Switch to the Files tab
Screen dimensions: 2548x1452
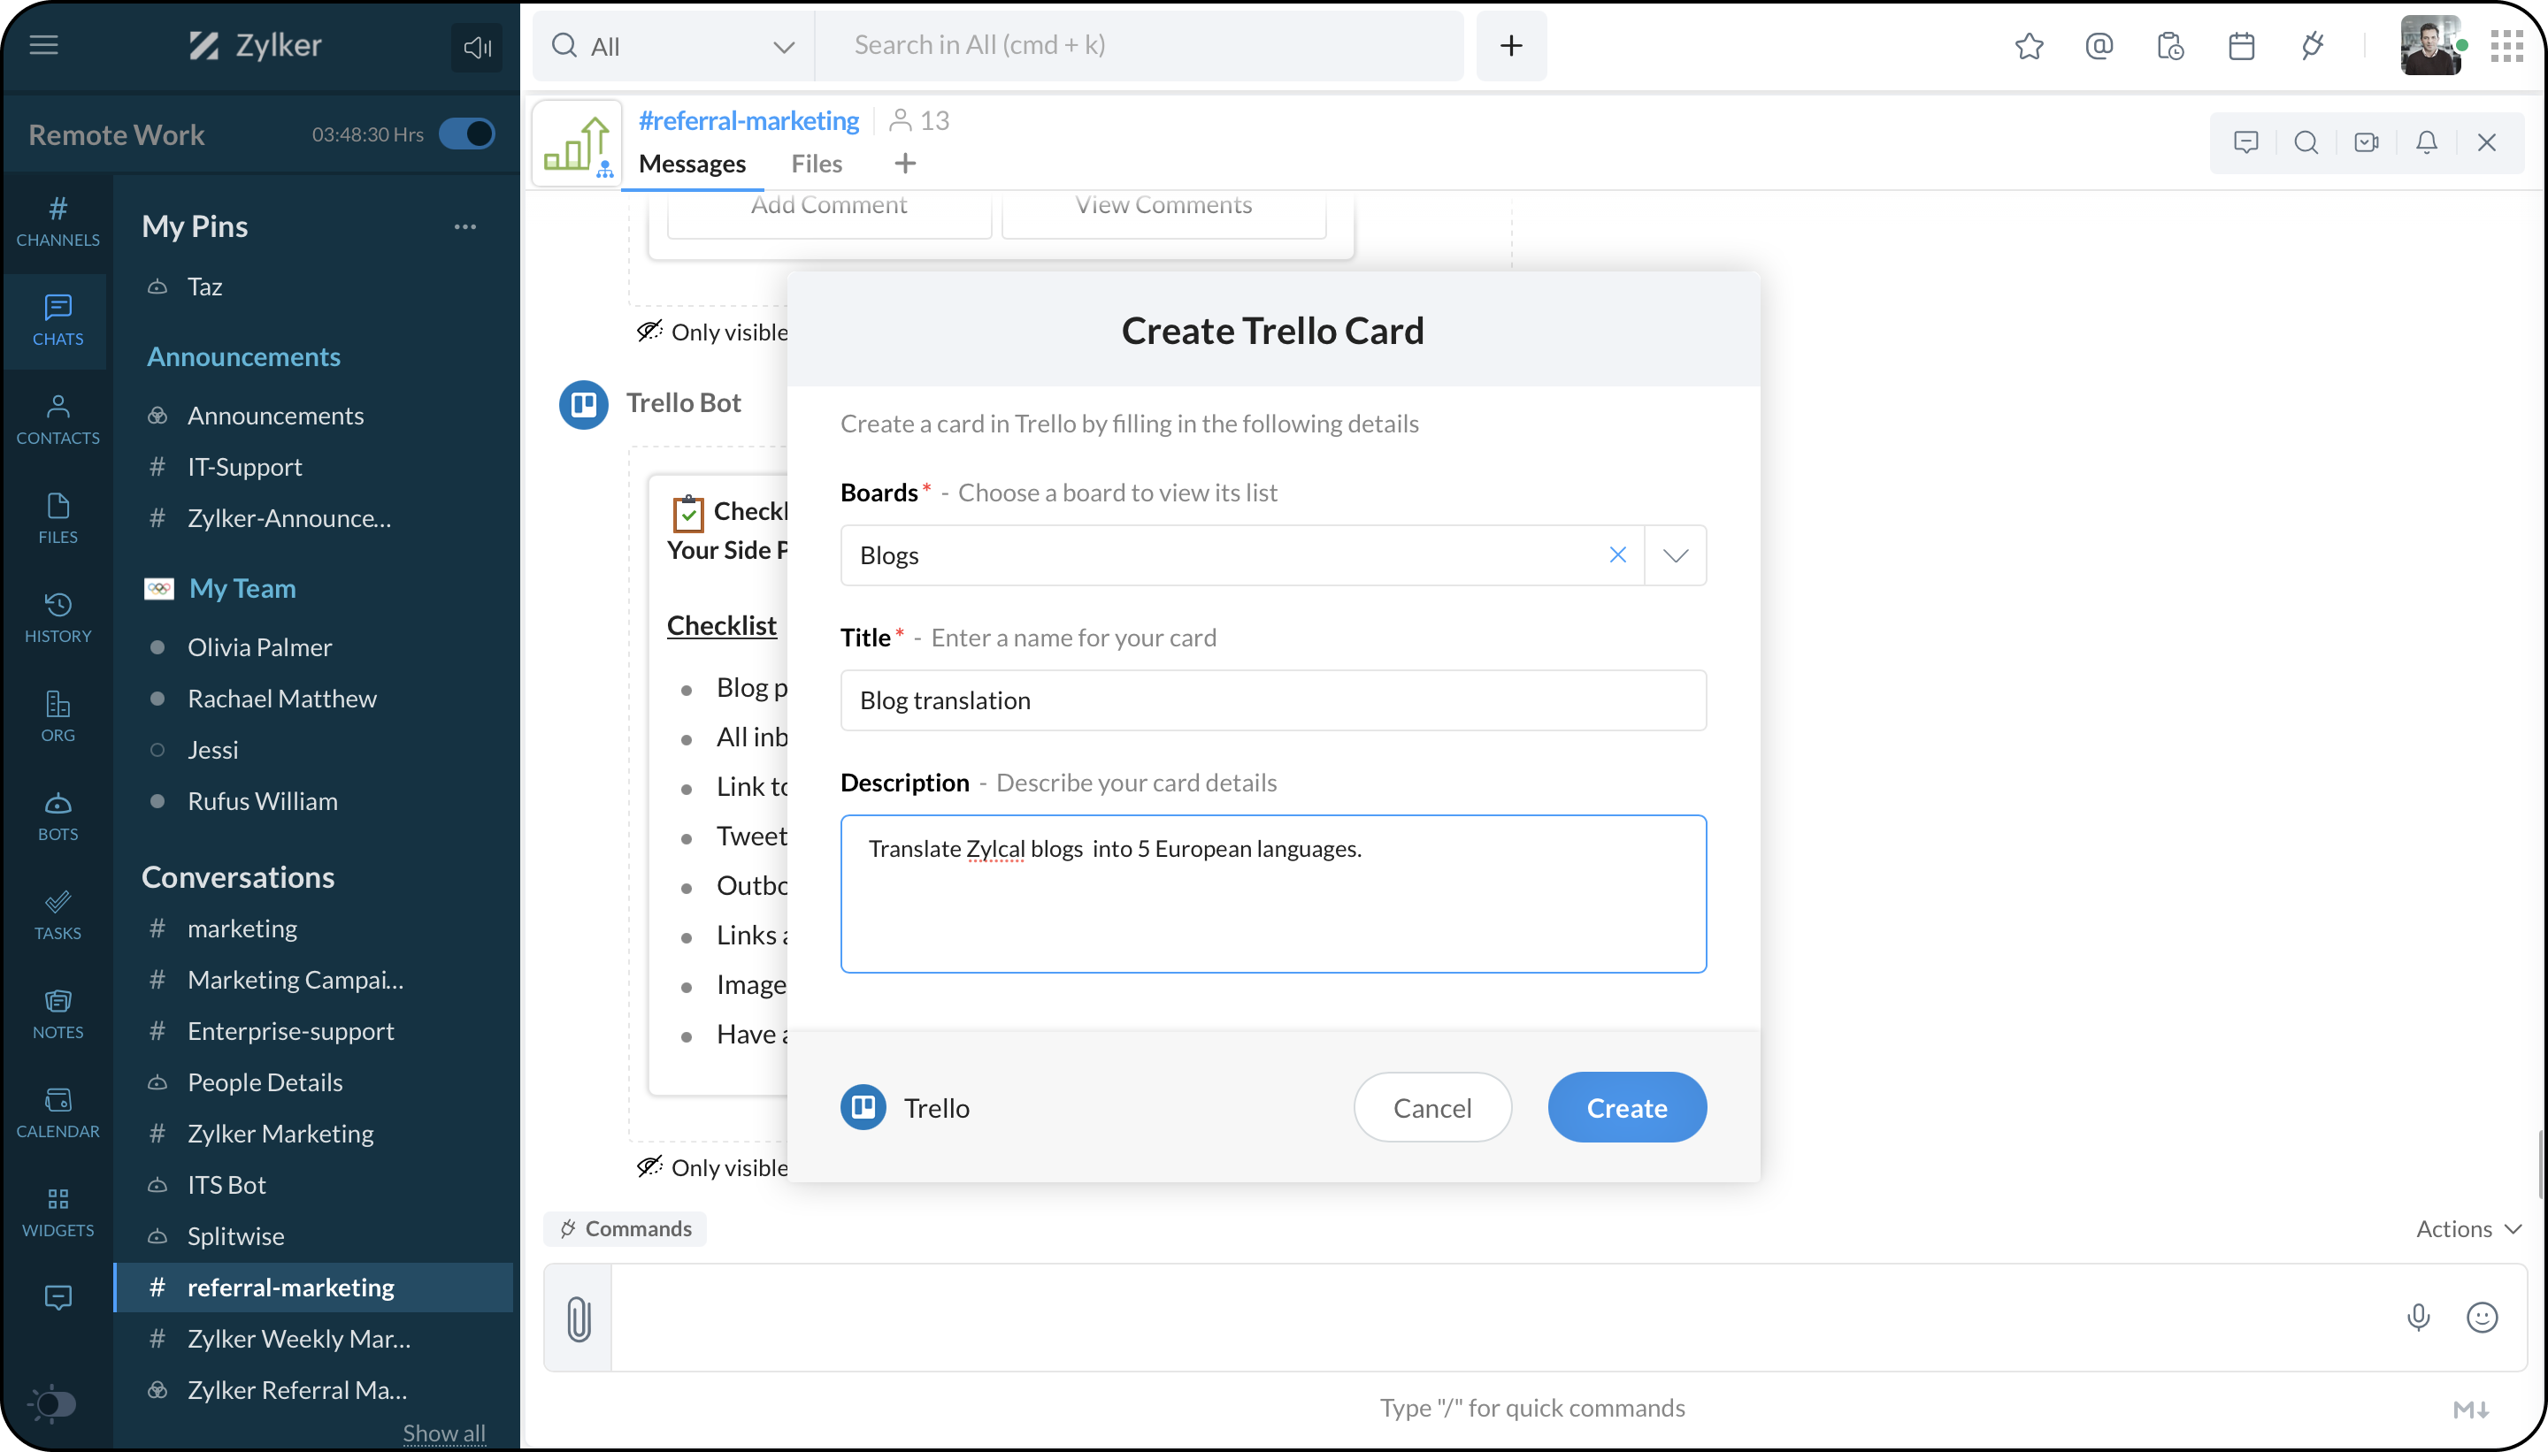[x=816, y=164]
